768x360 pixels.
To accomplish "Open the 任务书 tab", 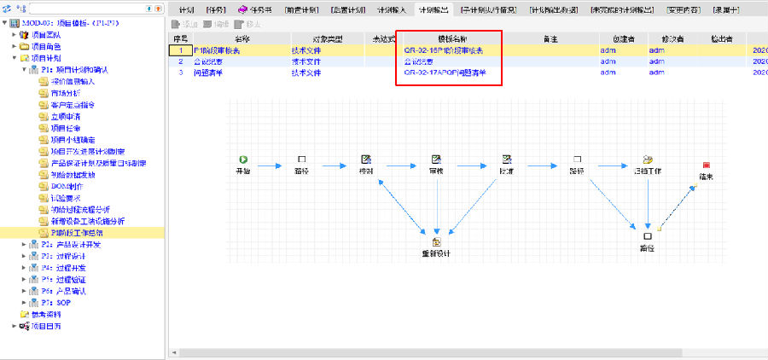I will tap(256, 9).
